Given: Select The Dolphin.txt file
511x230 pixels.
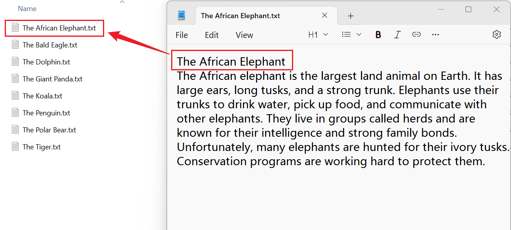Looking at the screenshot, I should point(46,62).
